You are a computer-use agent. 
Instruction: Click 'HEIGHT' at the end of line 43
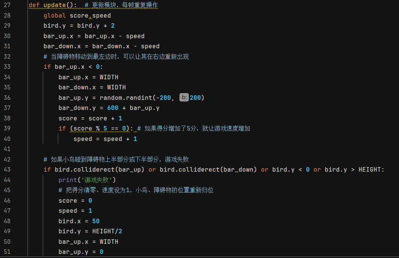(369, 170)
